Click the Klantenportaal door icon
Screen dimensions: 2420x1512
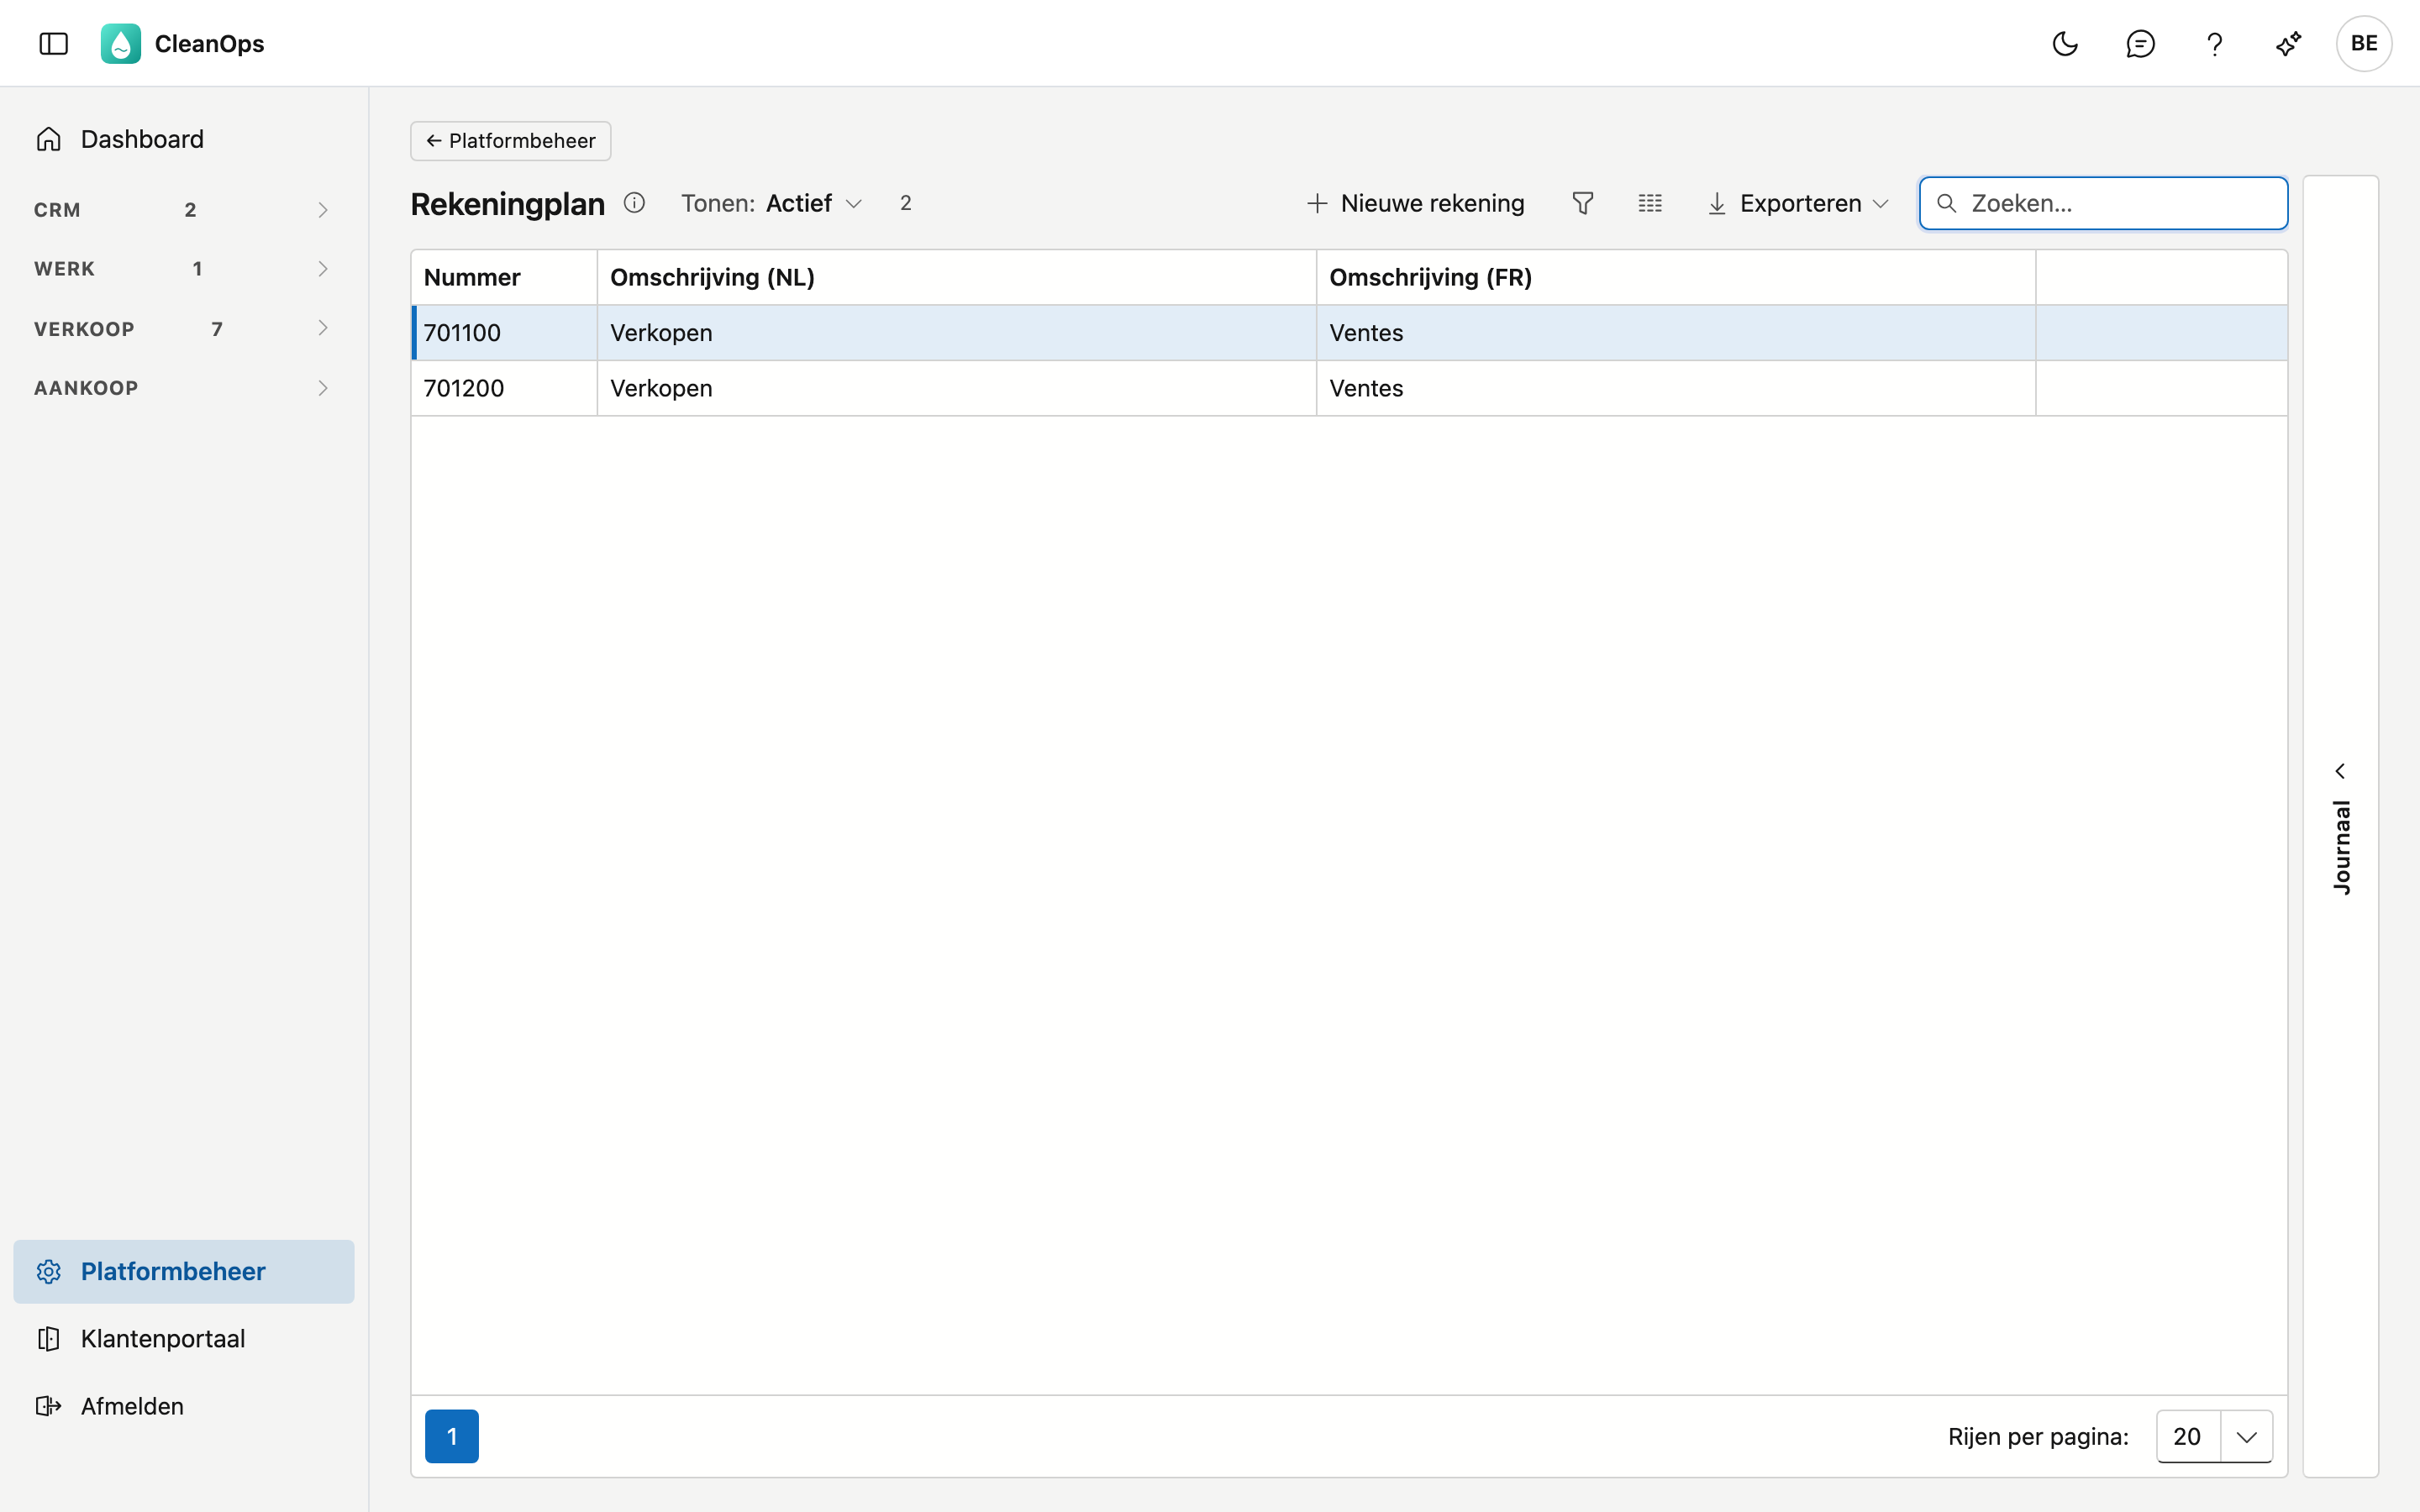coord(49,1339)
